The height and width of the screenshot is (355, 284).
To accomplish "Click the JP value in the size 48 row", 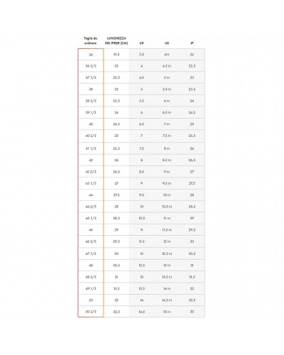I will [x=192, y=266].
